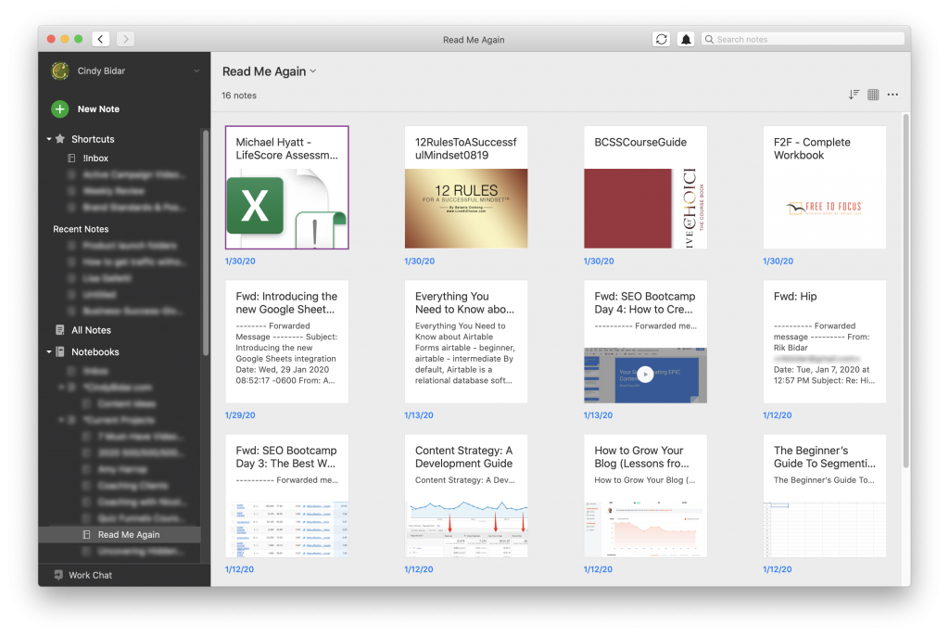
Task: Click the green plus New Note icon
Action: coord(60,109)
